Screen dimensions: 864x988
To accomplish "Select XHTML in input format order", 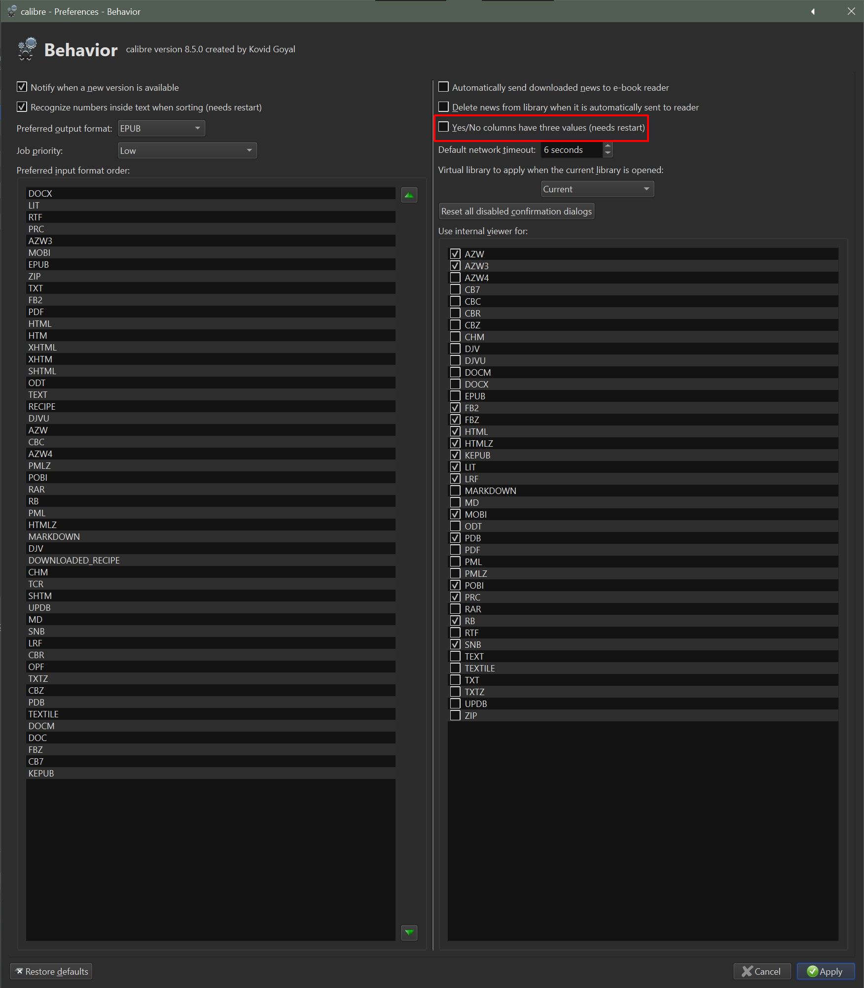I will pyautogui.click(x=211, y=347).
